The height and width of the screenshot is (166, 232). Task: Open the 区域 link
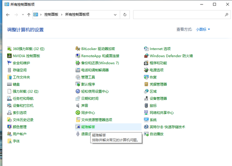click(153, 91)
